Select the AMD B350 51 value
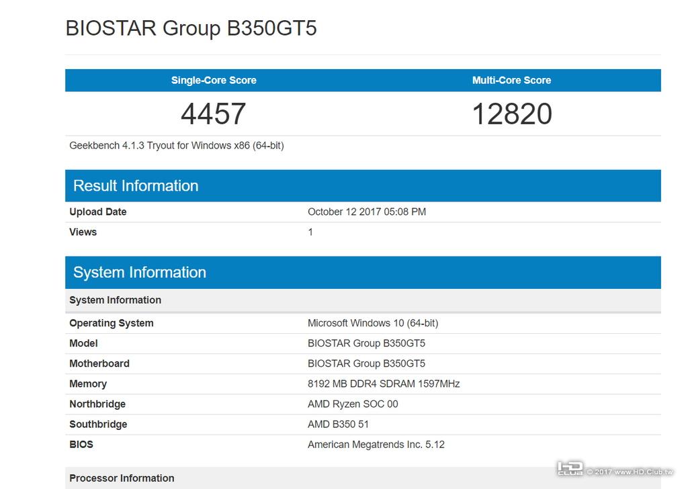The image size is (688, 489). click(338, 424)
